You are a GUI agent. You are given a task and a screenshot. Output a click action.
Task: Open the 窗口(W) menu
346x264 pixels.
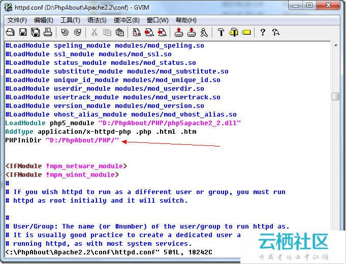point(158,20)
